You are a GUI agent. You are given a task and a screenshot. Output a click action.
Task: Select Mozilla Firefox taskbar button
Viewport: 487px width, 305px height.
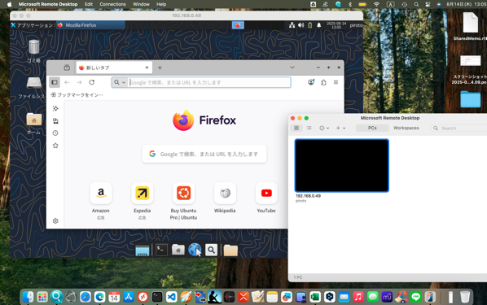coord(90,25)
